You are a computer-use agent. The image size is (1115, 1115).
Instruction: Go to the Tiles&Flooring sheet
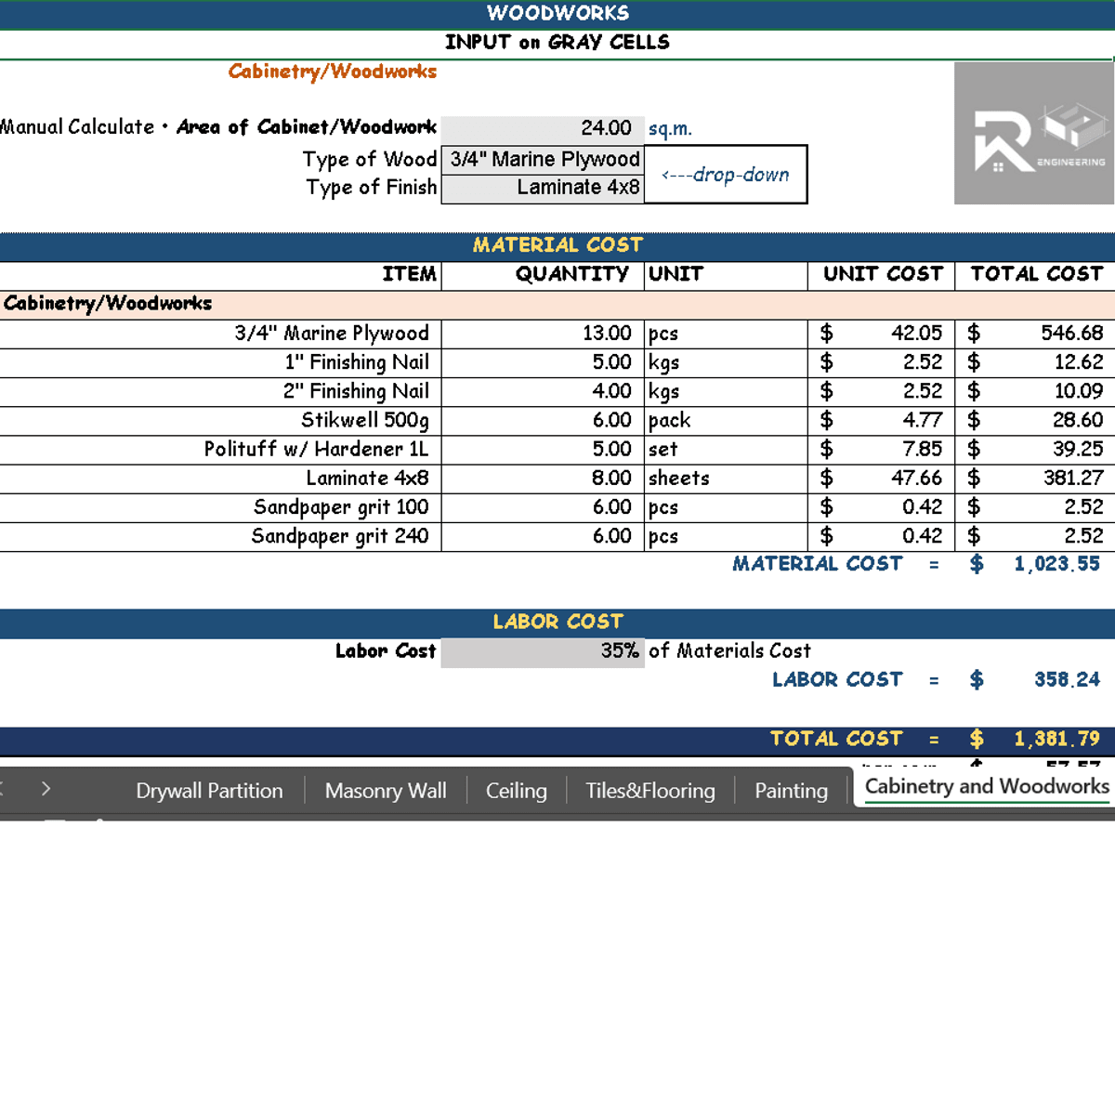point(650,791)
